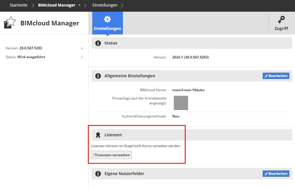This screenshot has width=295, height=189.
Task: Click the Eigene Nutzerfelder info icon
Action: tap(98, 174)
